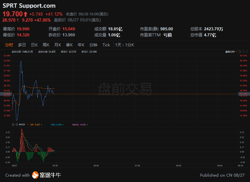Click the 盘前总量 53.8万 label
Screen dimensions: 250x182
pos(47,52)
